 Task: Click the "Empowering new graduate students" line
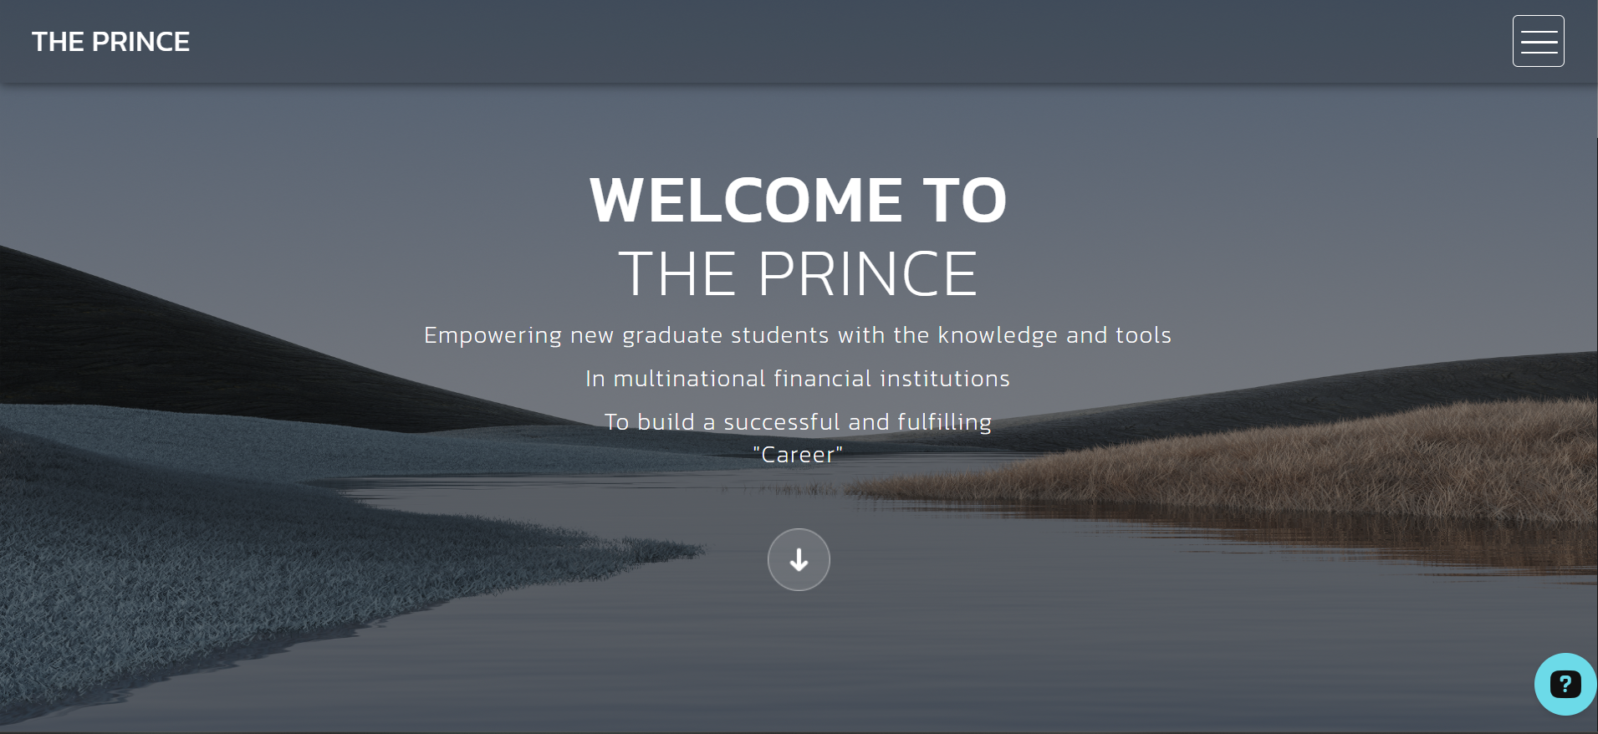click(798, 335)
